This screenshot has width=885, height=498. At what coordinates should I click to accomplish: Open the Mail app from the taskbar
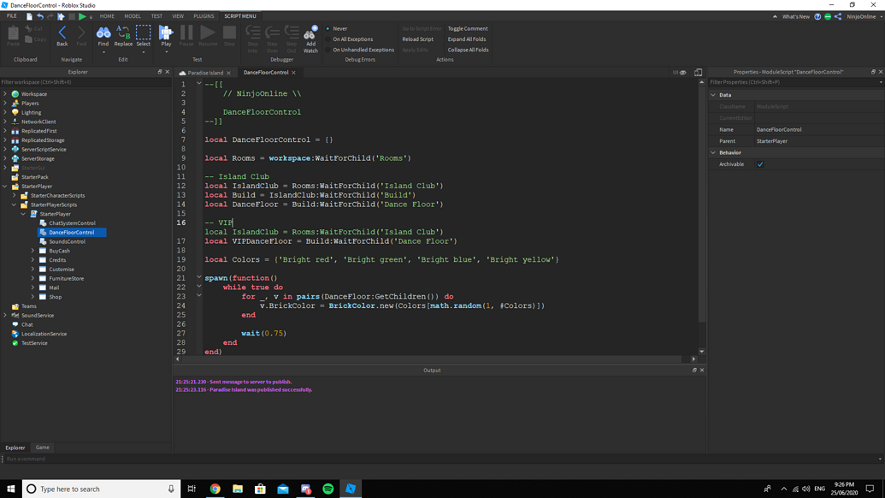pos(283,489)
